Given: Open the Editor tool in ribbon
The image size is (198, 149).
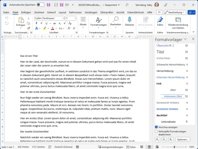Looking at the screenshot, I should pyautogui.click(x=160, y=20).
